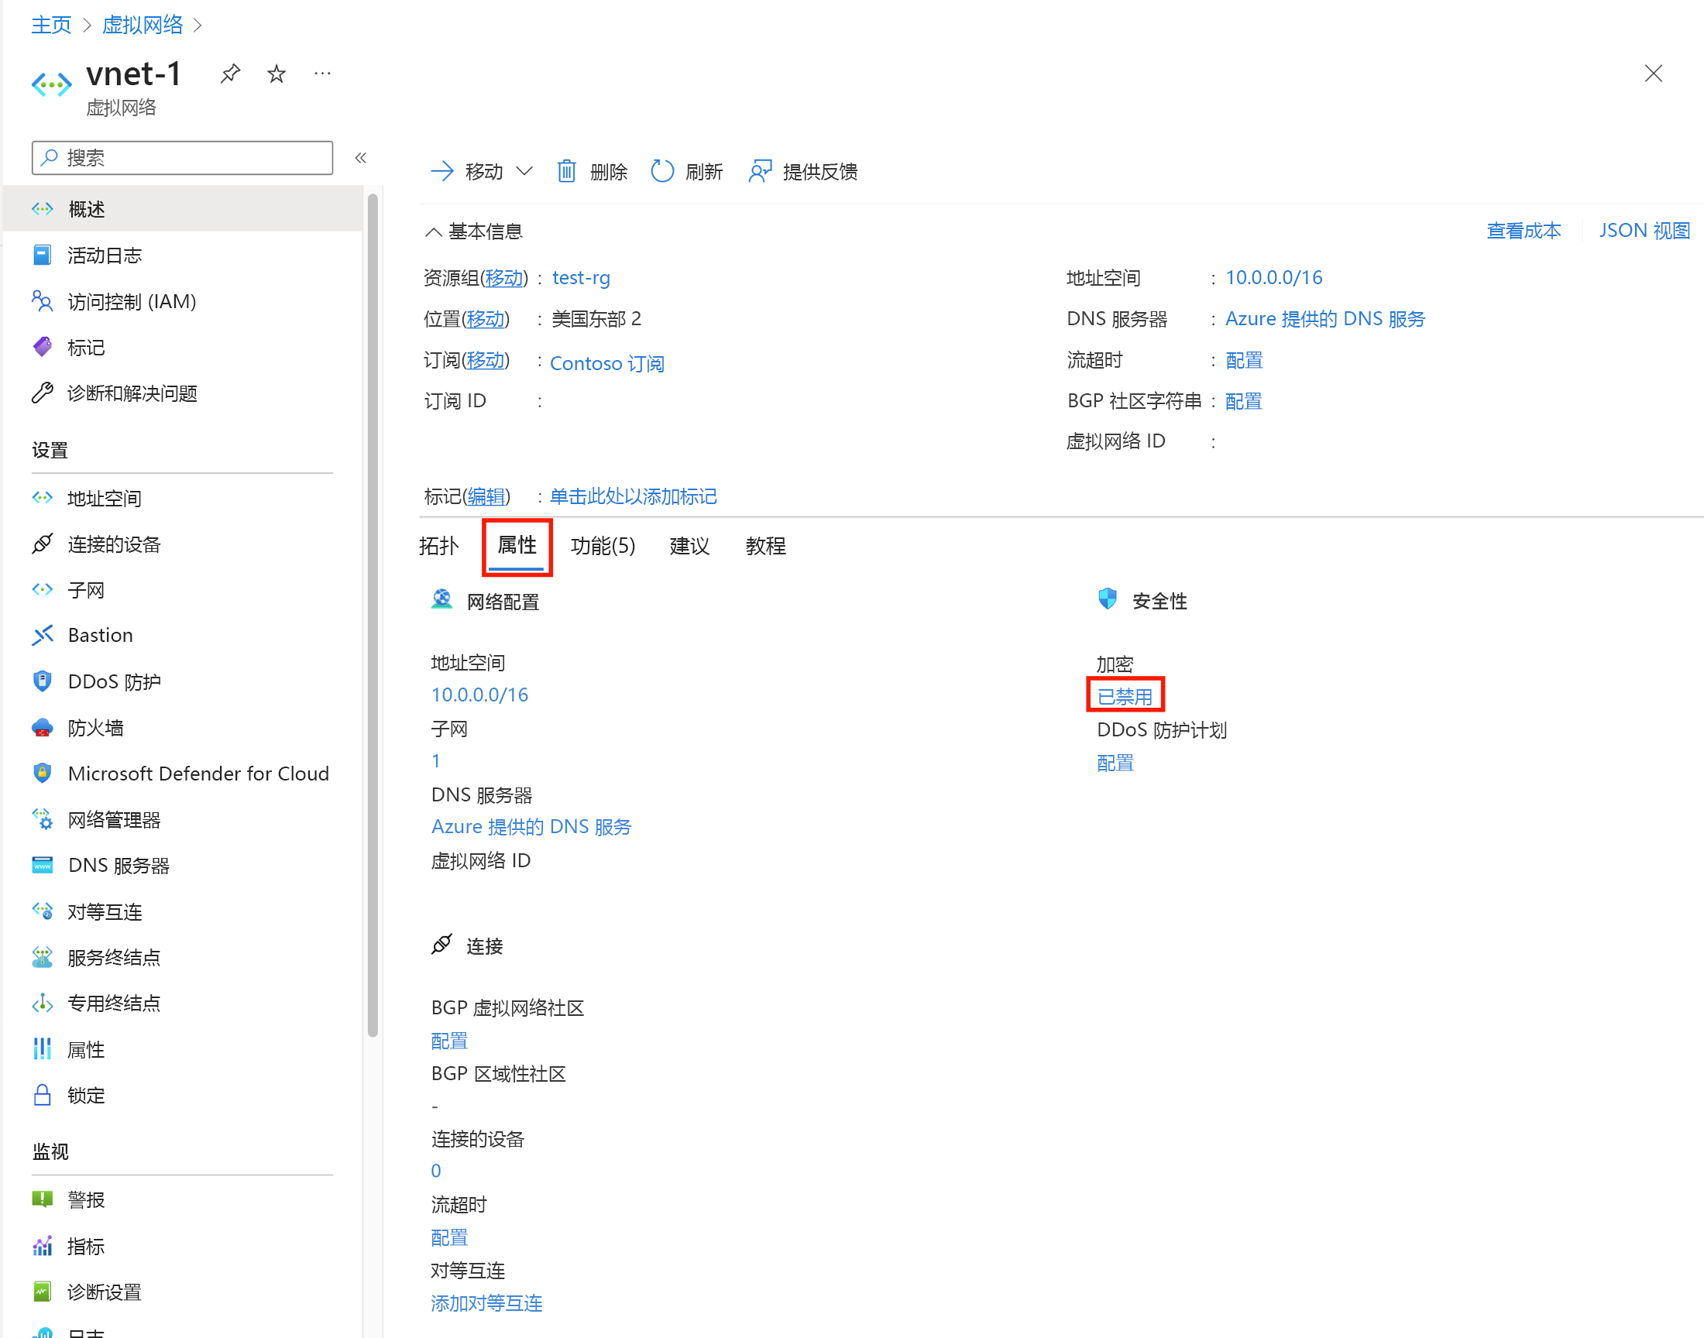This screenshot has height=1338, width=1704.
Task: Toggle the 加密 encryption 已禁用 status
Action: [1125, 694]
